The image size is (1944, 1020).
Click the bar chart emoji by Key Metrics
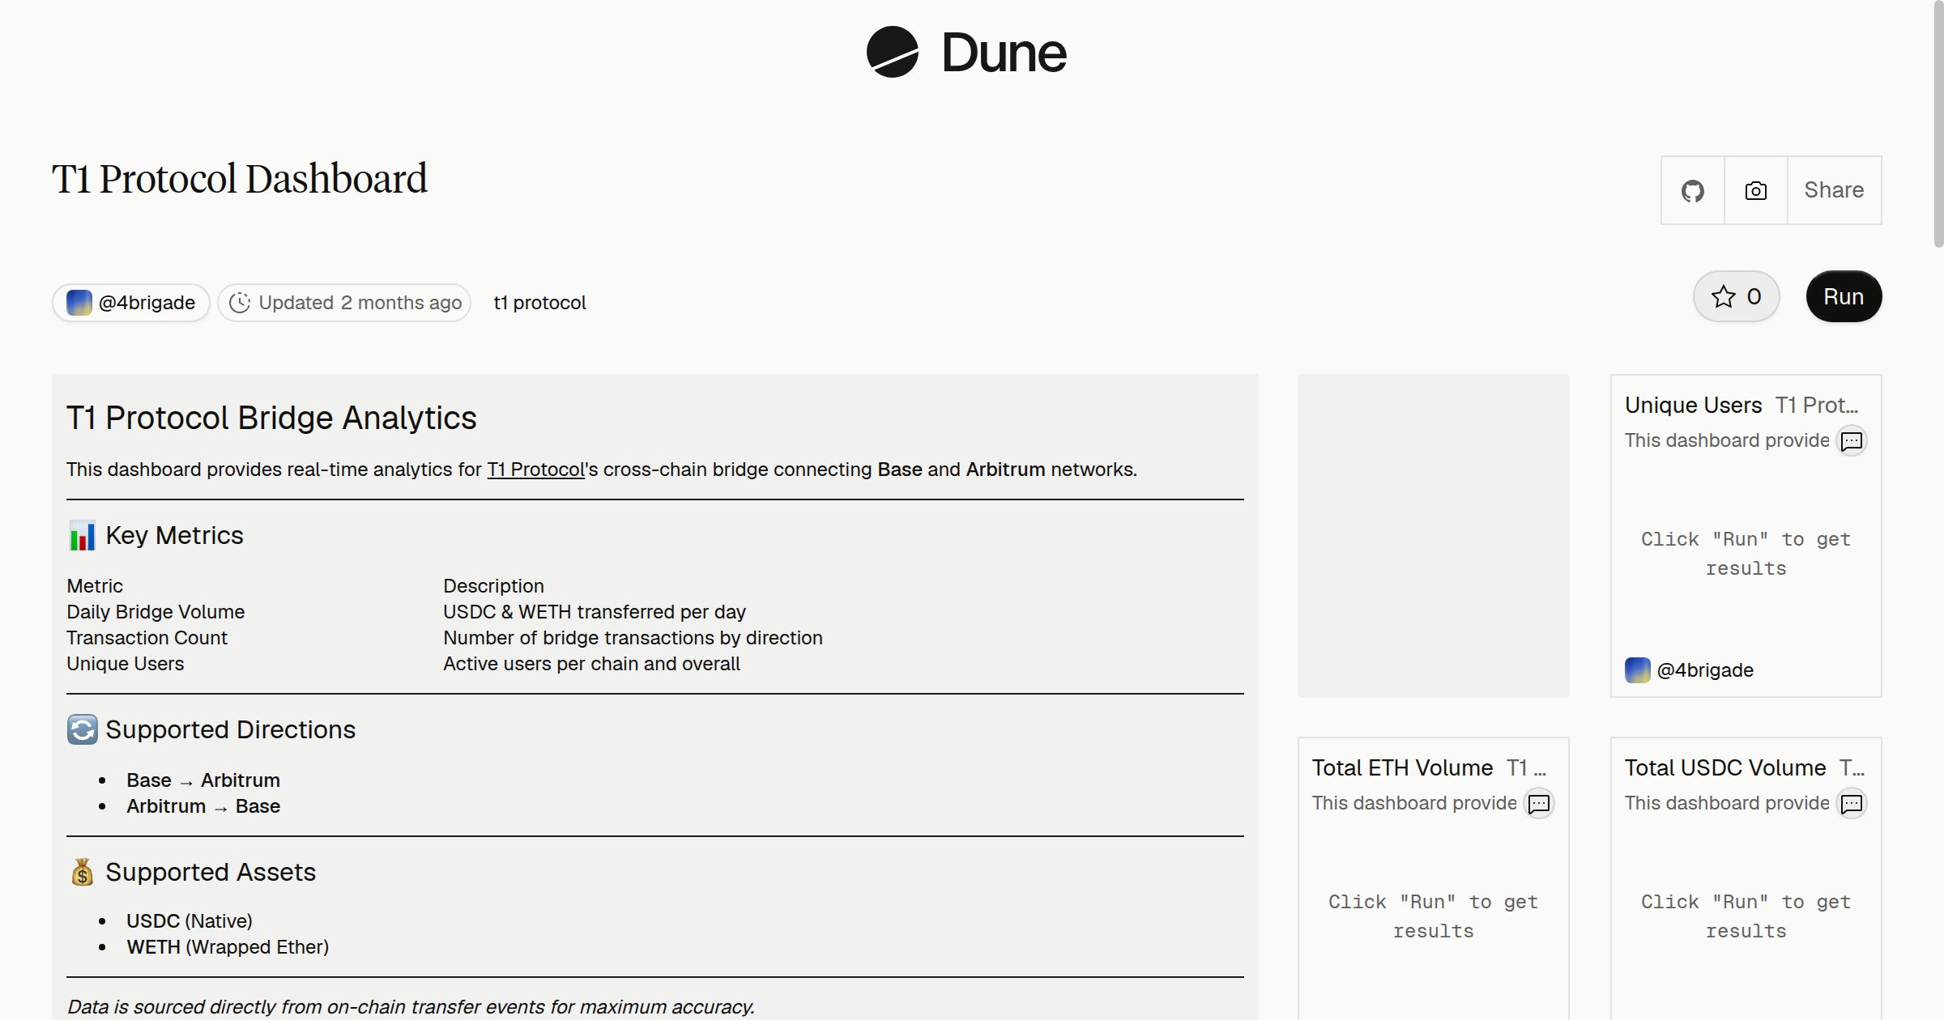point(82,536)
